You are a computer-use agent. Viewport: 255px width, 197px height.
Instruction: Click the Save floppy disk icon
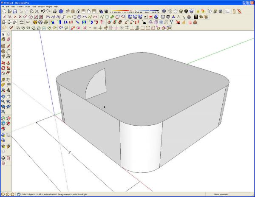[15, 11]
